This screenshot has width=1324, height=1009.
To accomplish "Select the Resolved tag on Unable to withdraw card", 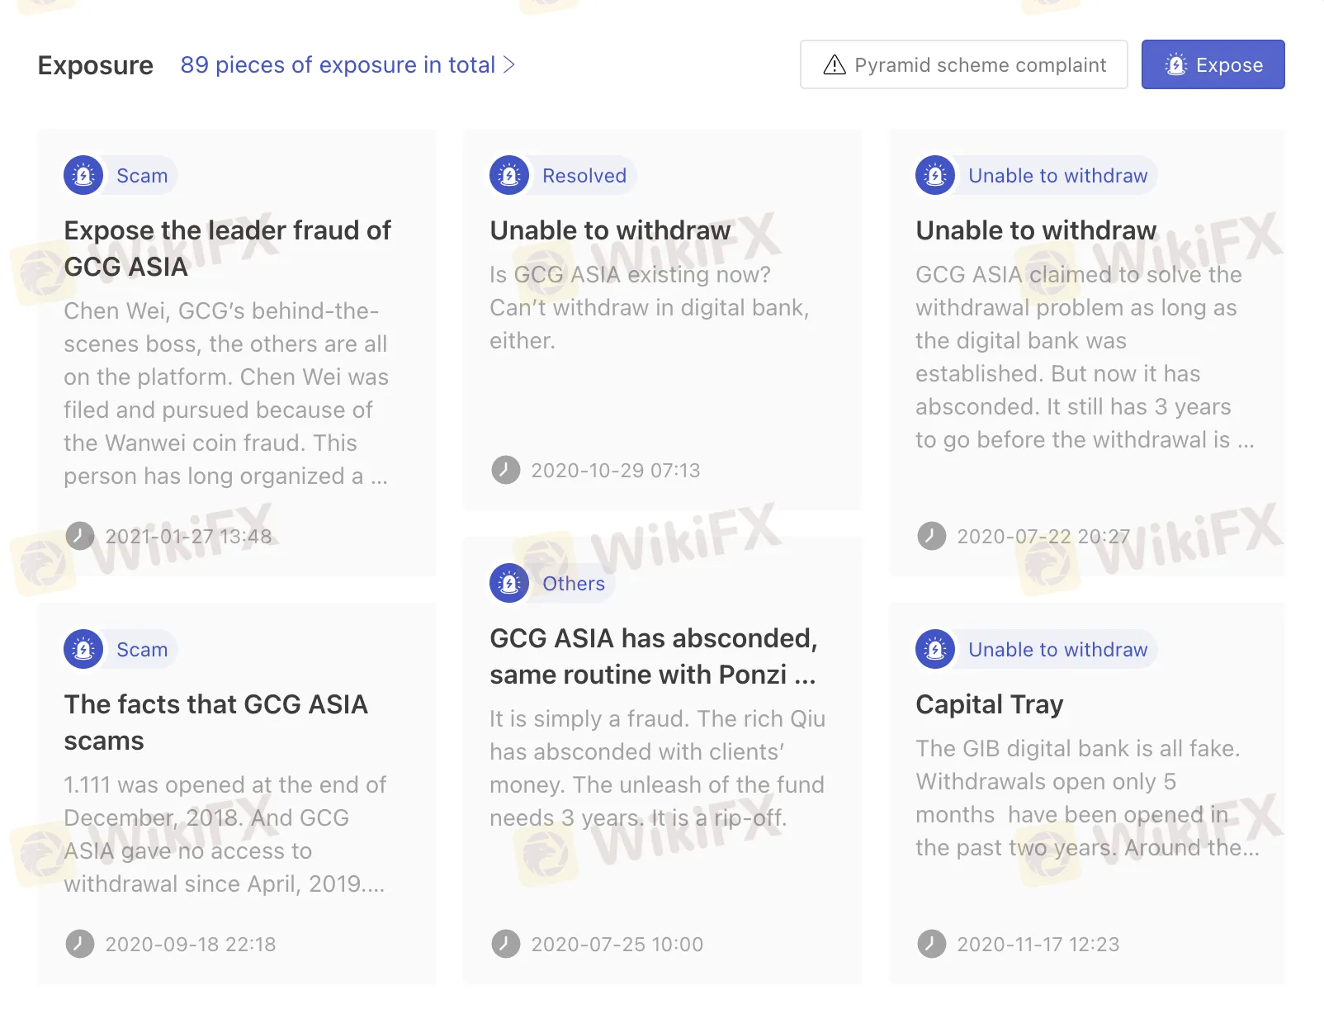I will (x=561, y=175).
